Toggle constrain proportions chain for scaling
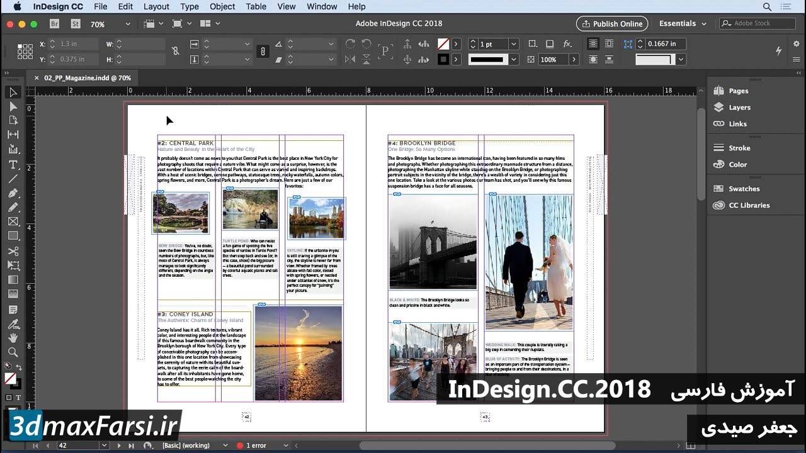This screenshot has width=806, height=453. click(263, 52)
